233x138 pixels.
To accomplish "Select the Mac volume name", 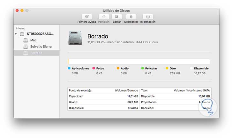I will pyautogui.click(x=34, y=40).
